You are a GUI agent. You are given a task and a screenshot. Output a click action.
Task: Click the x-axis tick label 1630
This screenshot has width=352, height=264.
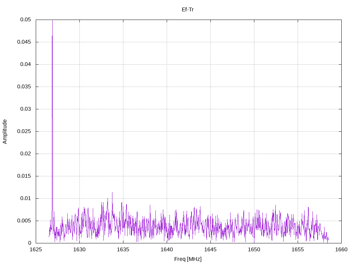tap(79, 250)
